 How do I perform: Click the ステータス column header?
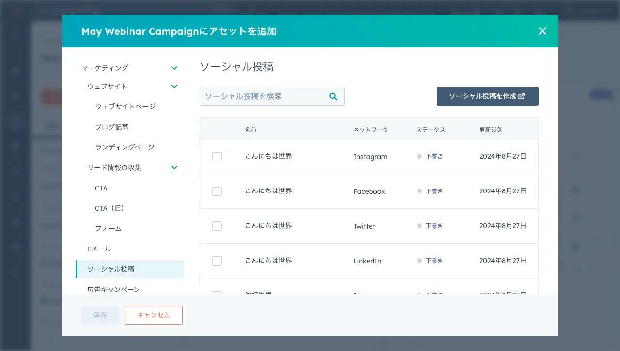[431, 130]
